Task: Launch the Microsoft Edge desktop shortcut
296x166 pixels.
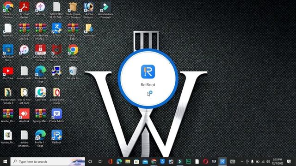Action: (40, 74)
